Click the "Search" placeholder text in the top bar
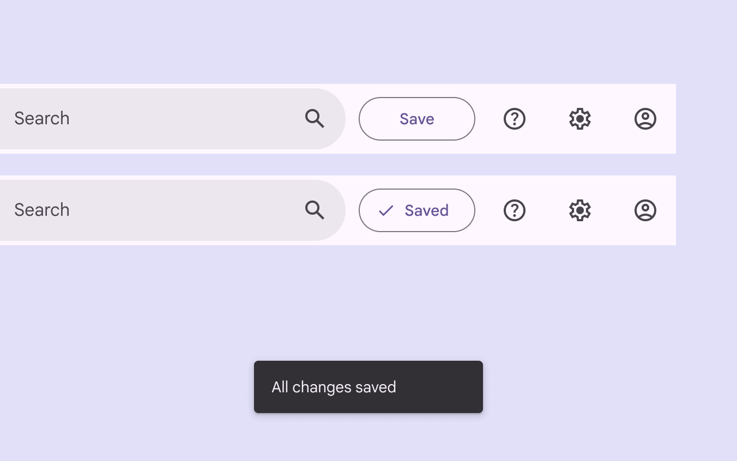The width and height of the screenshot is (737, 461). [x=42, y=119]
